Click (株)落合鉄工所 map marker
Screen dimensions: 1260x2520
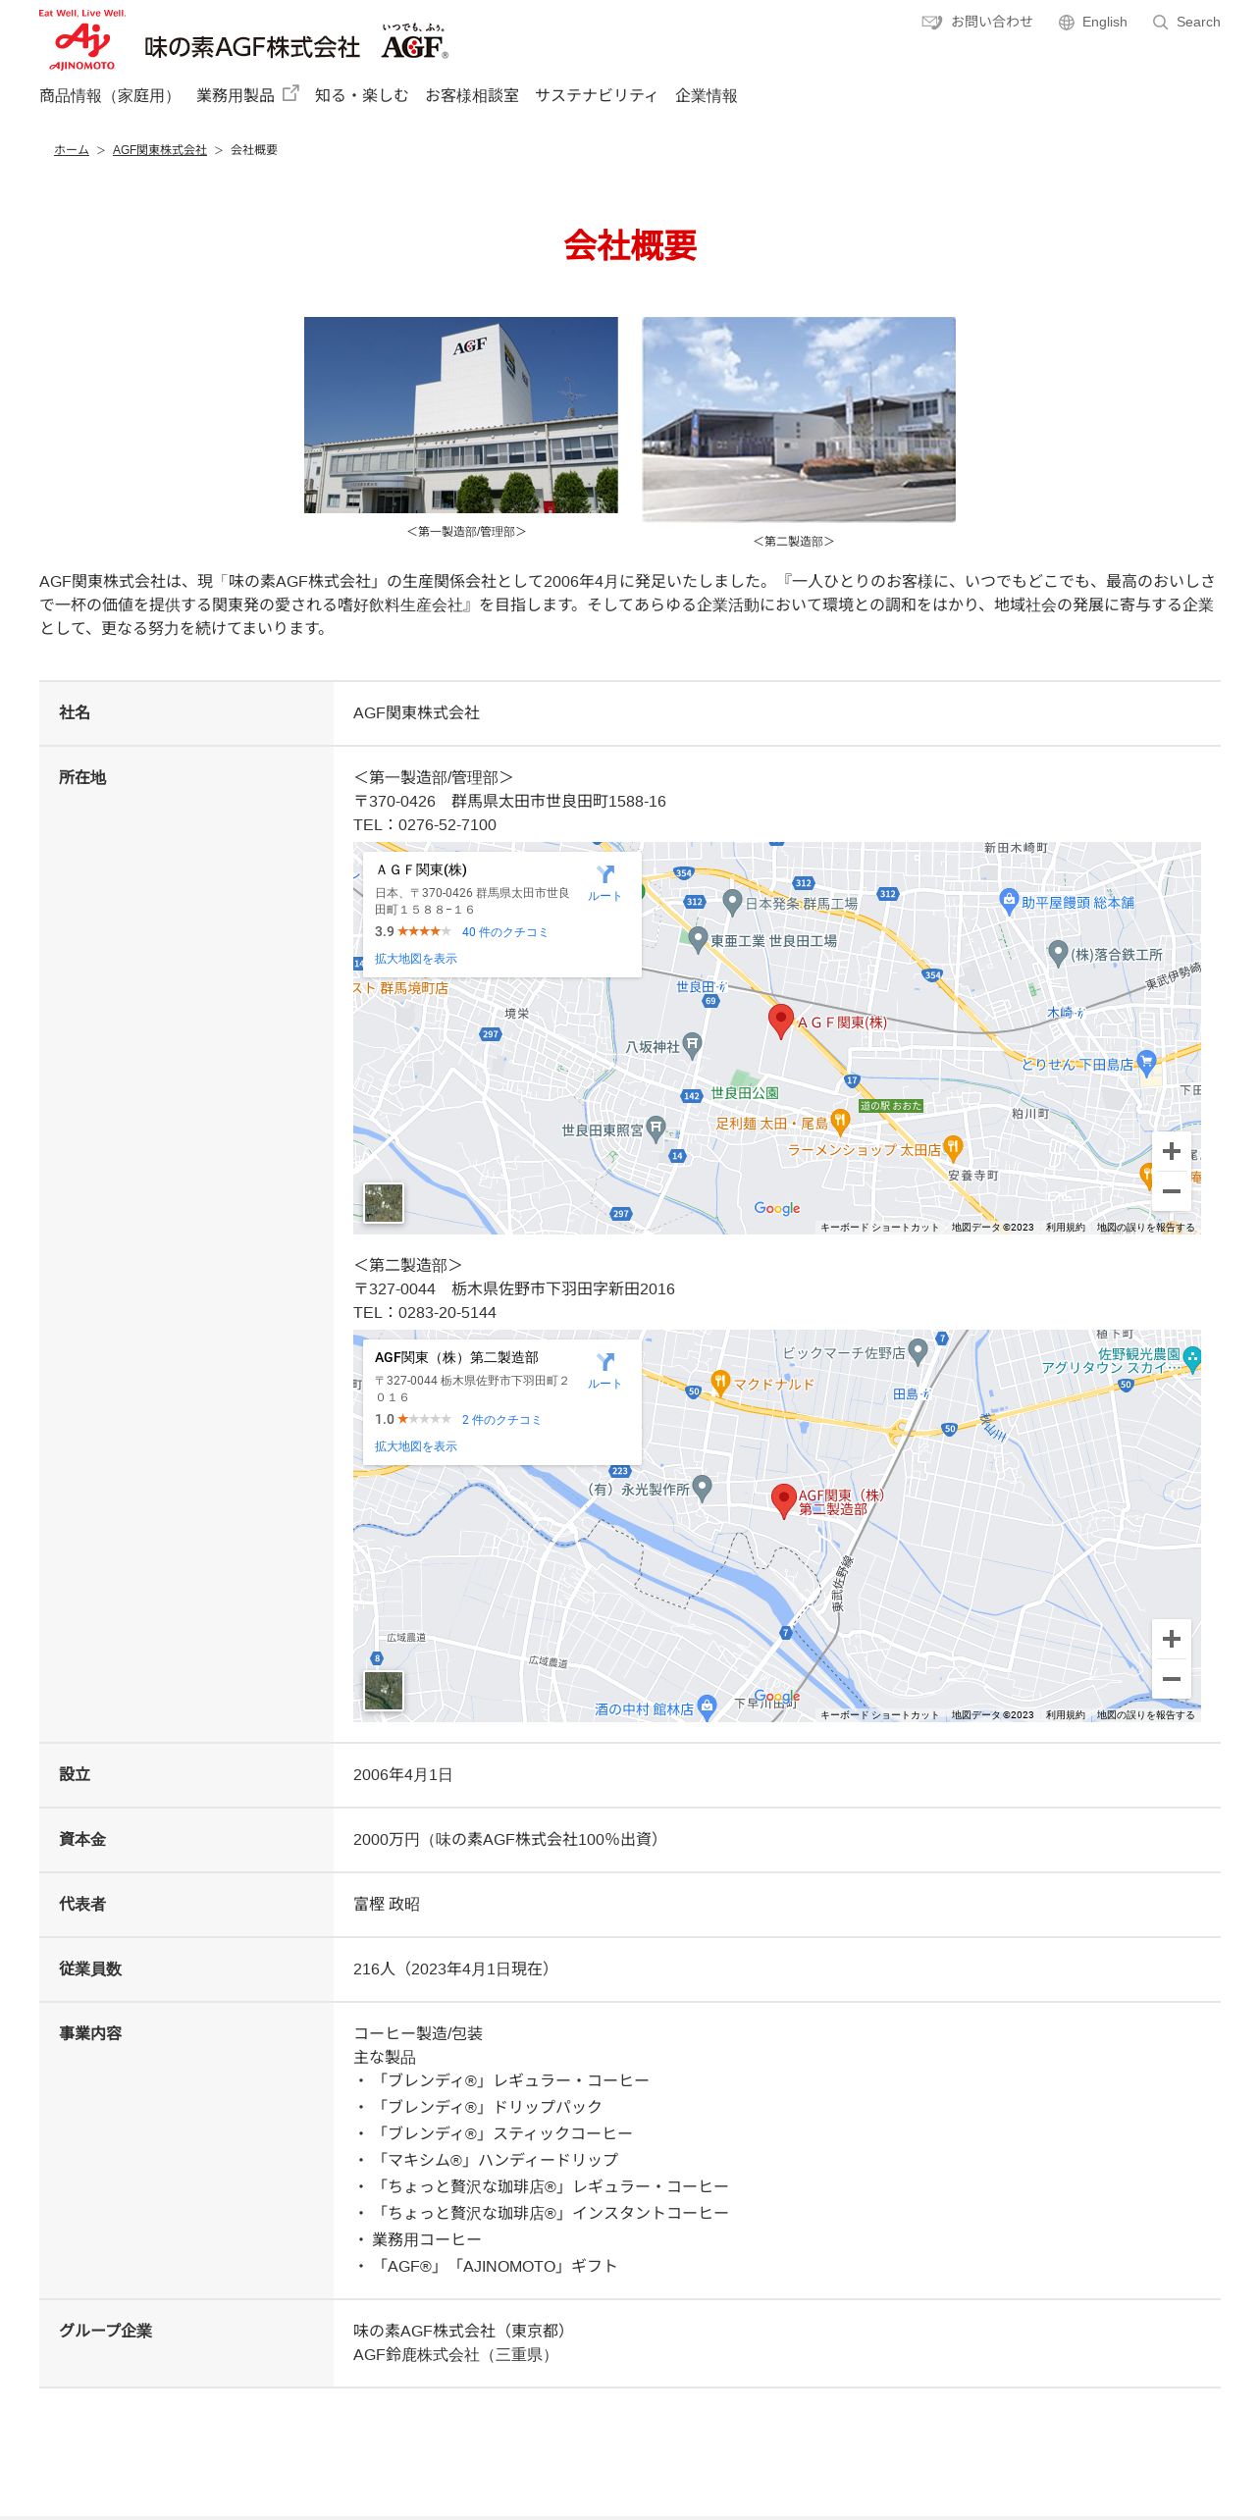(x=1058, y=952)
